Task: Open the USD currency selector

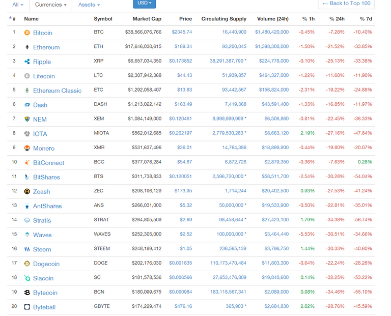Action: click(x=145, y=3)
